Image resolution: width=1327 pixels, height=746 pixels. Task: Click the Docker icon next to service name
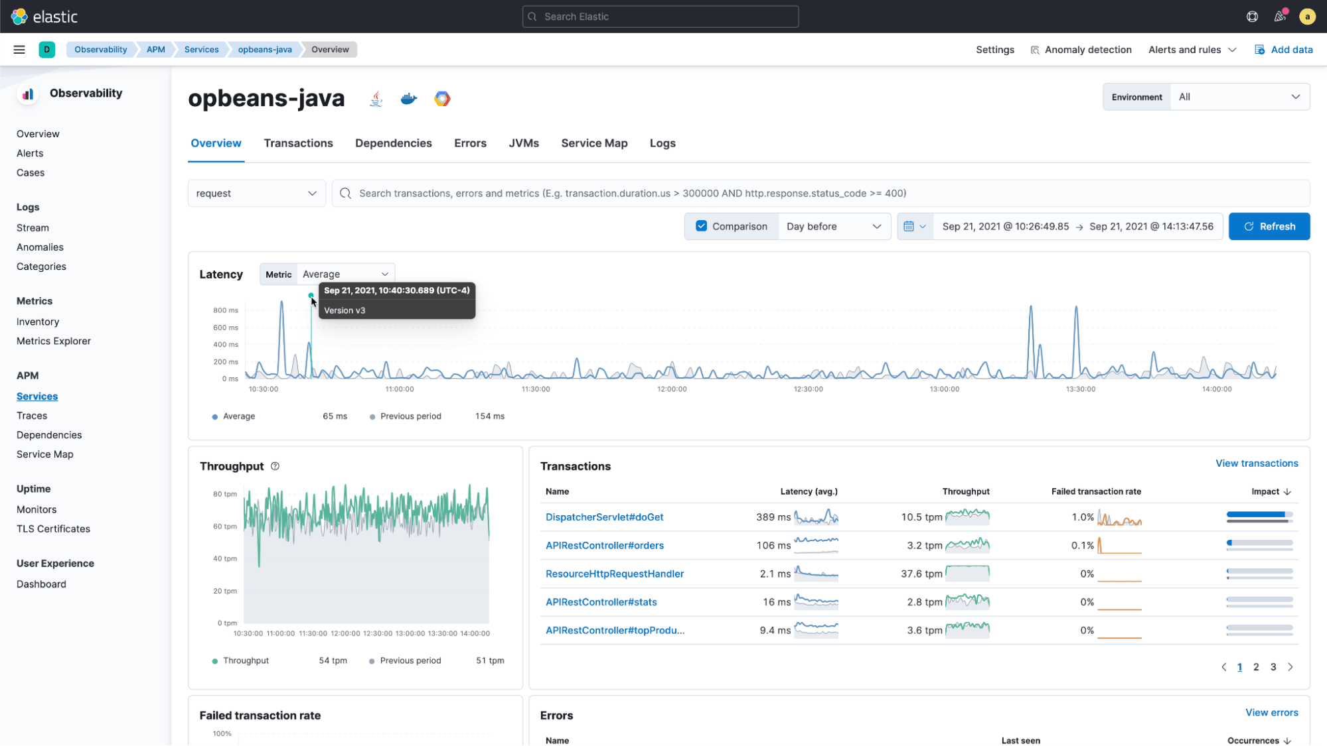(408, 98)
